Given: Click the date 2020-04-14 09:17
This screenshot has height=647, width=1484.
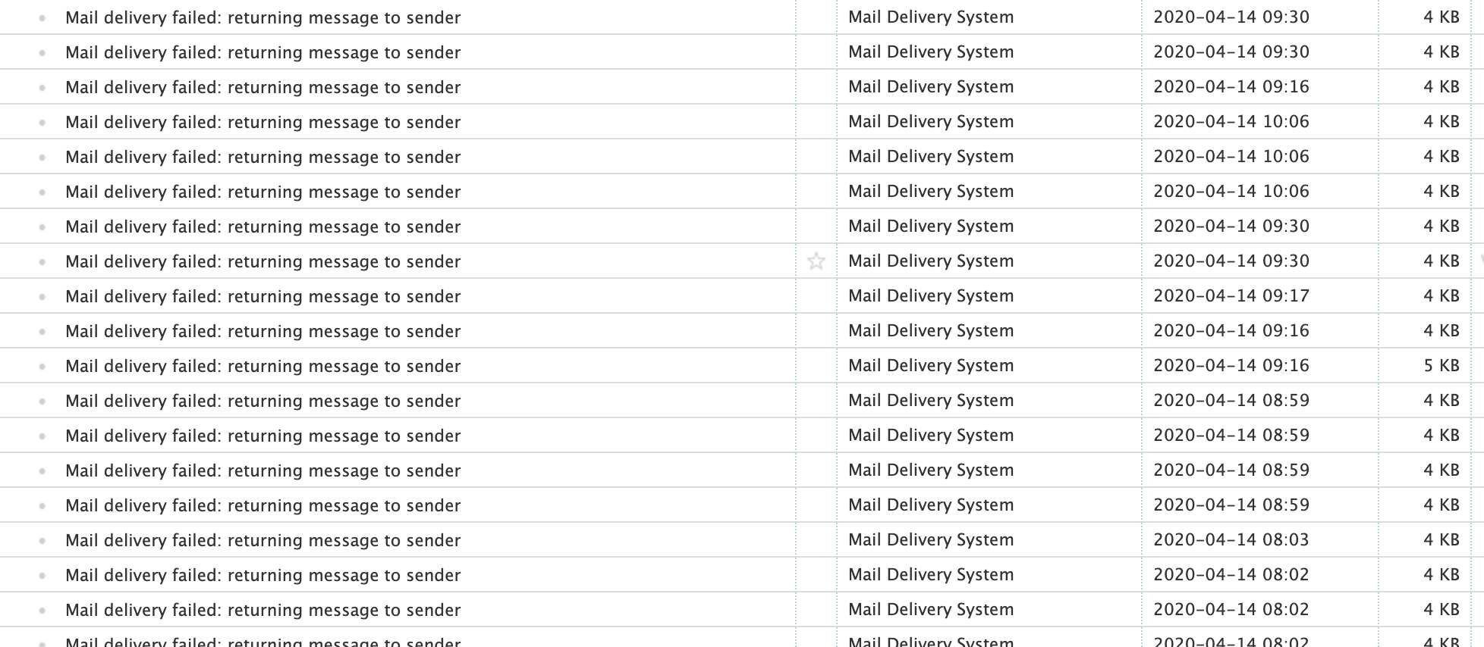Looking at the screenshot, I should coord(1231,295).
